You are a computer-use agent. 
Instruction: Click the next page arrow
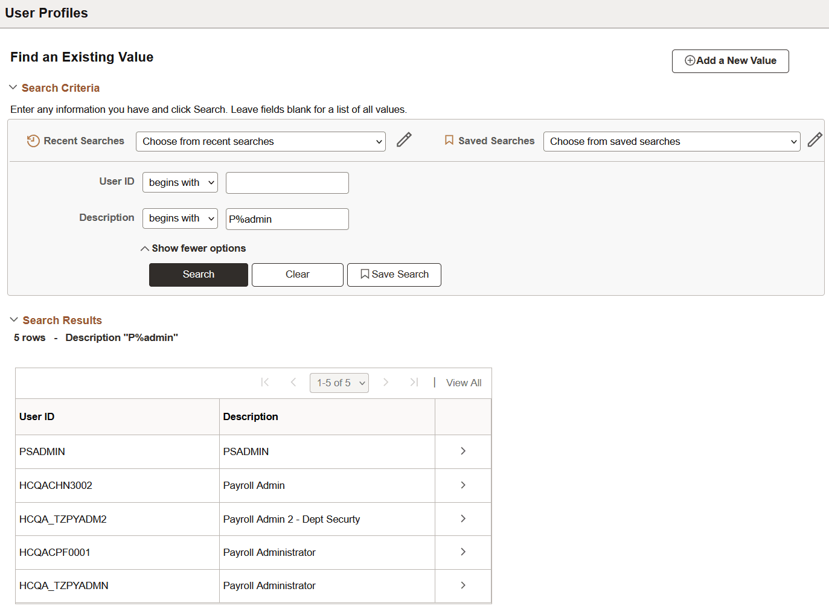[386, 382]
